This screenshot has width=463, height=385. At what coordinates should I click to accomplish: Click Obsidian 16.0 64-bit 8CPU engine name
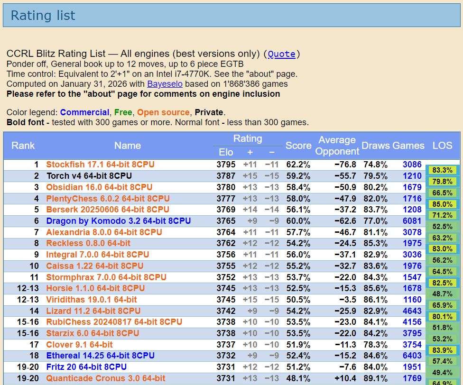pyautogui.click(x=99, y=187)
